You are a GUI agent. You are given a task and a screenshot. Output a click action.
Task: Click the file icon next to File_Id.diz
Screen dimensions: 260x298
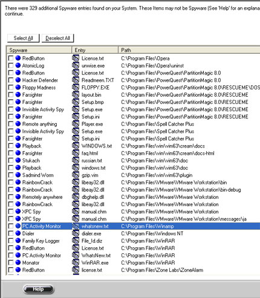(76, 241)
